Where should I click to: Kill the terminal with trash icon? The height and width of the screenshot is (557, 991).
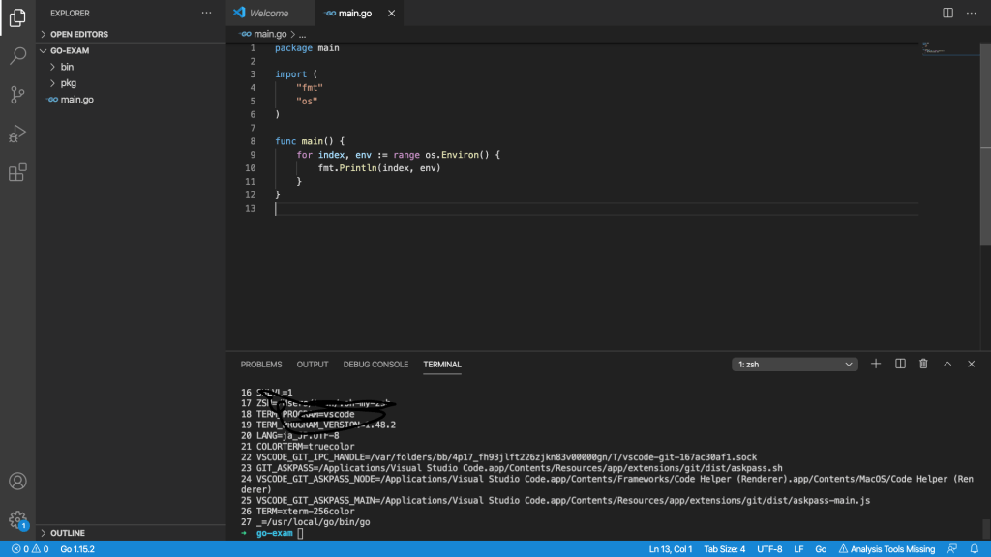coord(923,364)
